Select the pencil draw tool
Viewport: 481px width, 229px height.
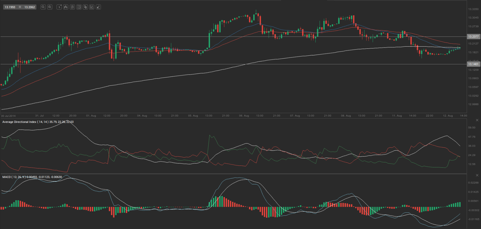pyautogui.click(x=98, y=7)
